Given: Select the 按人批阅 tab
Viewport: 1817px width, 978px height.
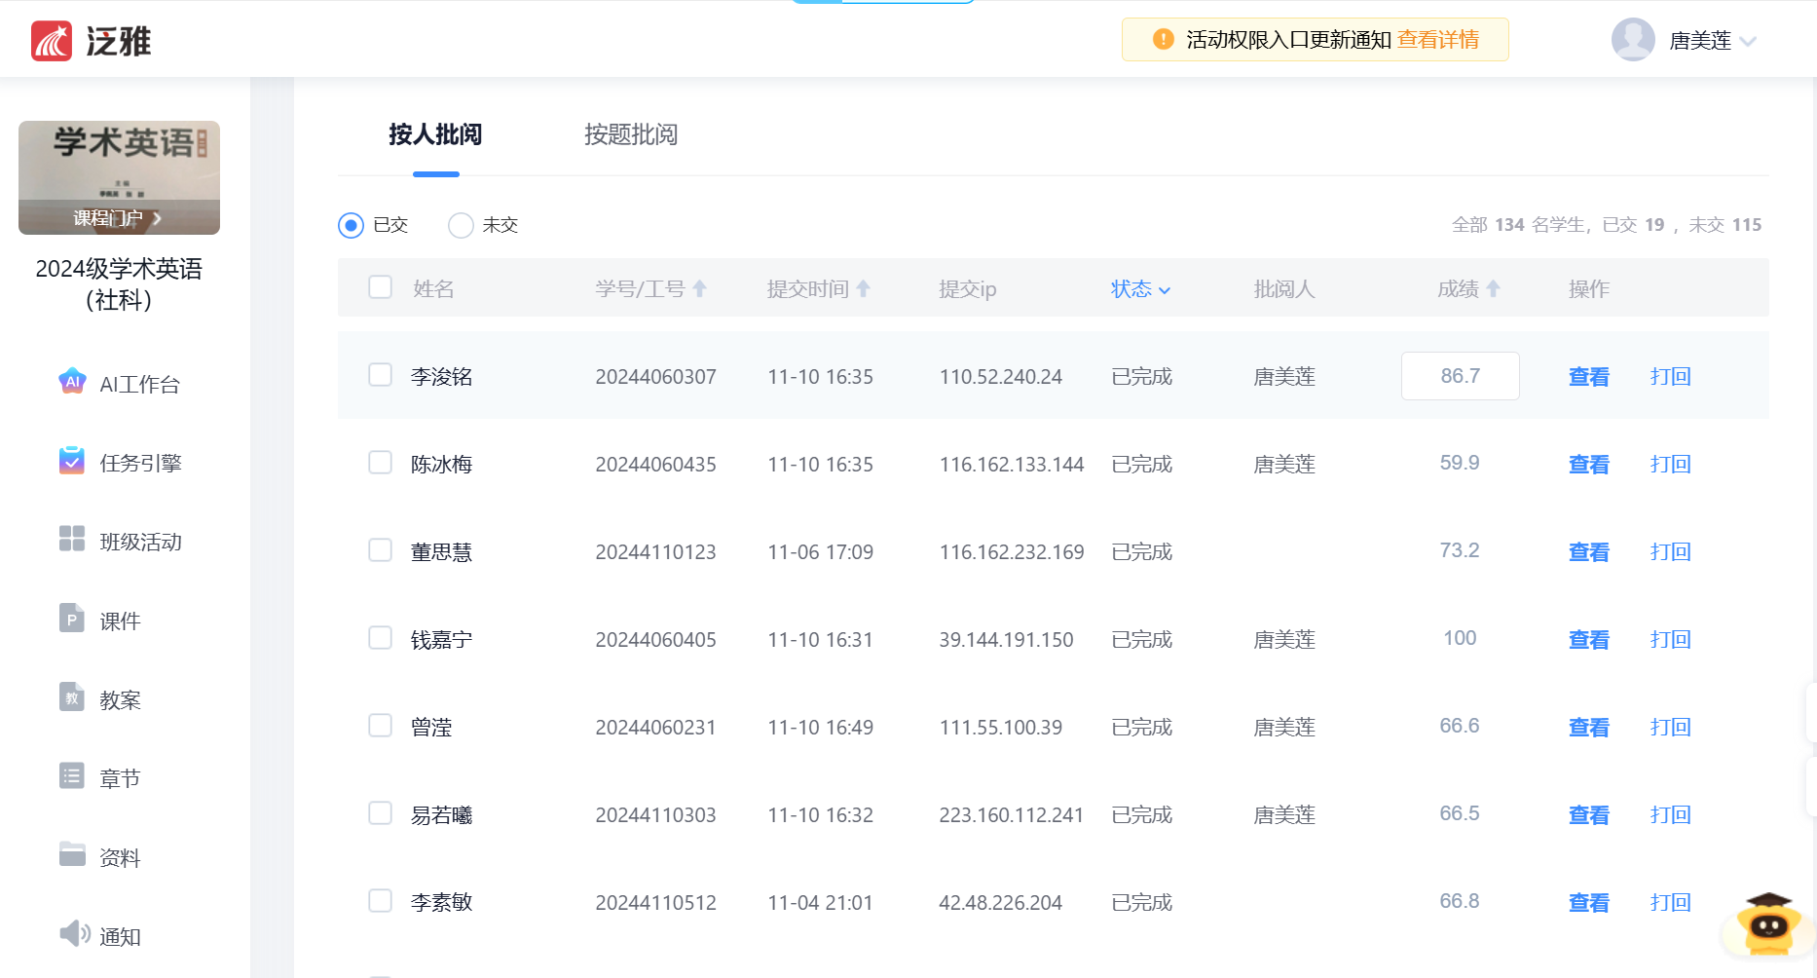Looking at the screenshot, I should (435, 134).
